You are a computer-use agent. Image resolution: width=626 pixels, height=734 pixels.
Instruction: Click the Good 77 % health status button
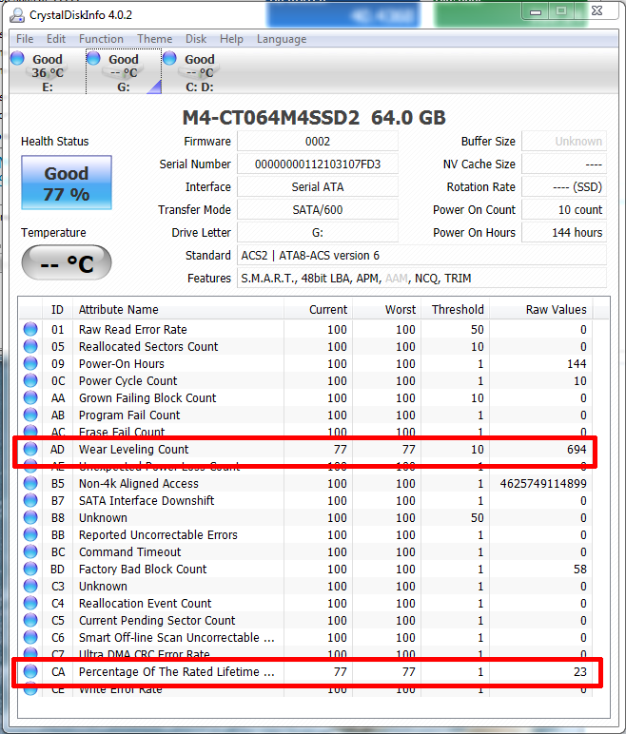point(67,183)
